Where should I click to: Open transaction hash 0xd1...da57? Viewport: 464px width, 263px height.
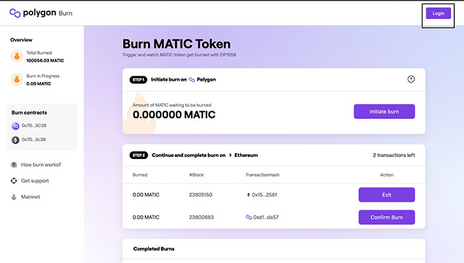pyautogui.click(x=266, y=217)
